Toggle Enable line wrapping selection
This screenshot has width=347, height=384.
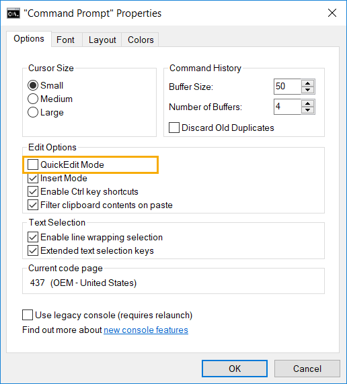click(33, 237)
